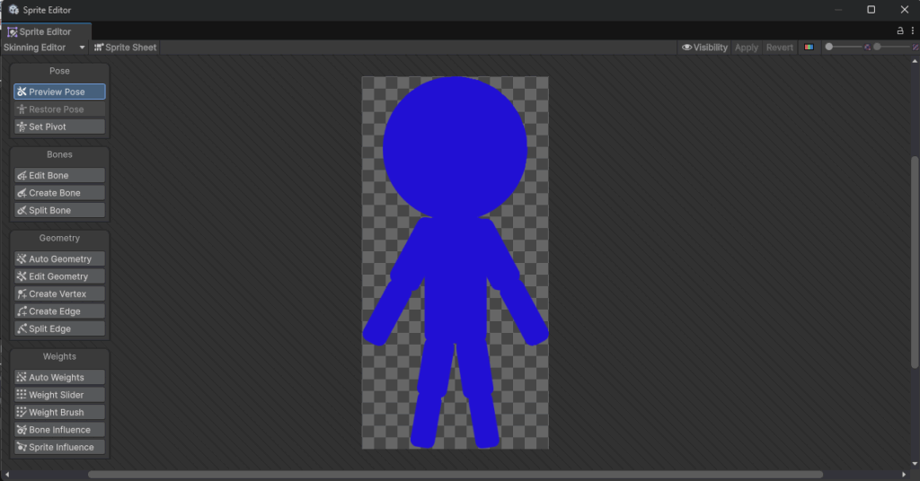
Task: Click the Apply button
Action: point(747,48)
